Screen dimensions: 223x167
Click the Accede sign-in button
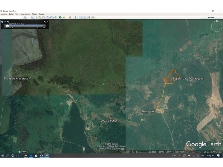[x=211, y=17]
